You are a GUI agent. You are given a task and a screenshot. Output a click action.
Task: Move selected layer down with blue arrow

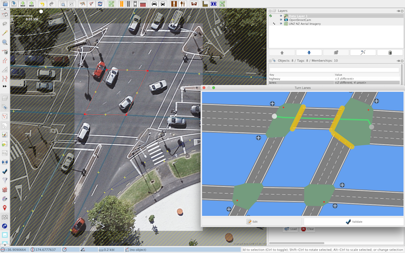[x=309, y=53]
